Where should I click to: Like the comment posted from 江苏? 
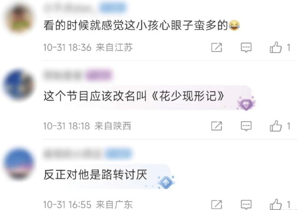click(x=276, y=47)
